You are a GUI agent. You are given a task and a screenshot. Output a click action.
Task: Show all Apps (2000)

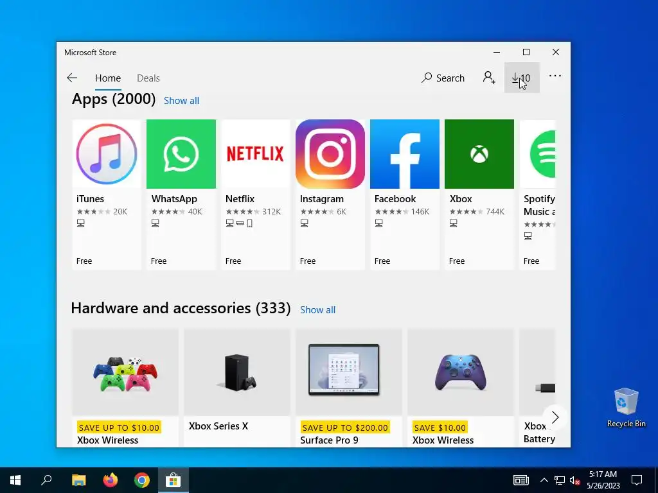[181, 101]
